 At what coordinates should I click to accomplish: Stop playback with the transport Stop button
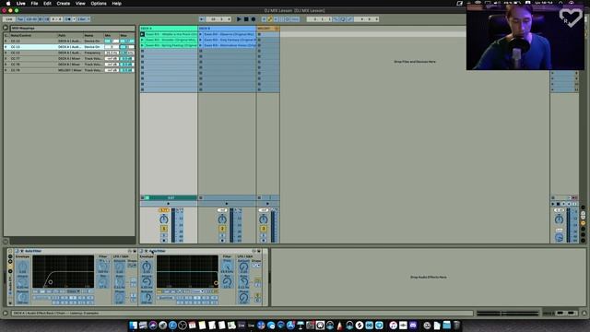(246, 18)
